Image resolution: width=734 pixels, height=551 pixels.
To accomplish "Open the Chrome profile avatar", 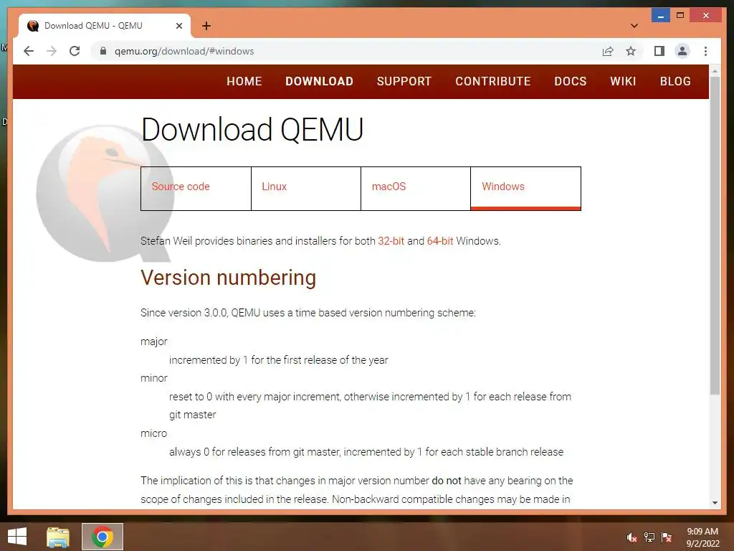I will point(682,51).
